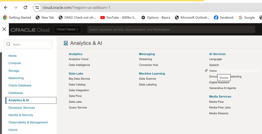Click the Analytics & AI header icon

click(x=66, y=43)
